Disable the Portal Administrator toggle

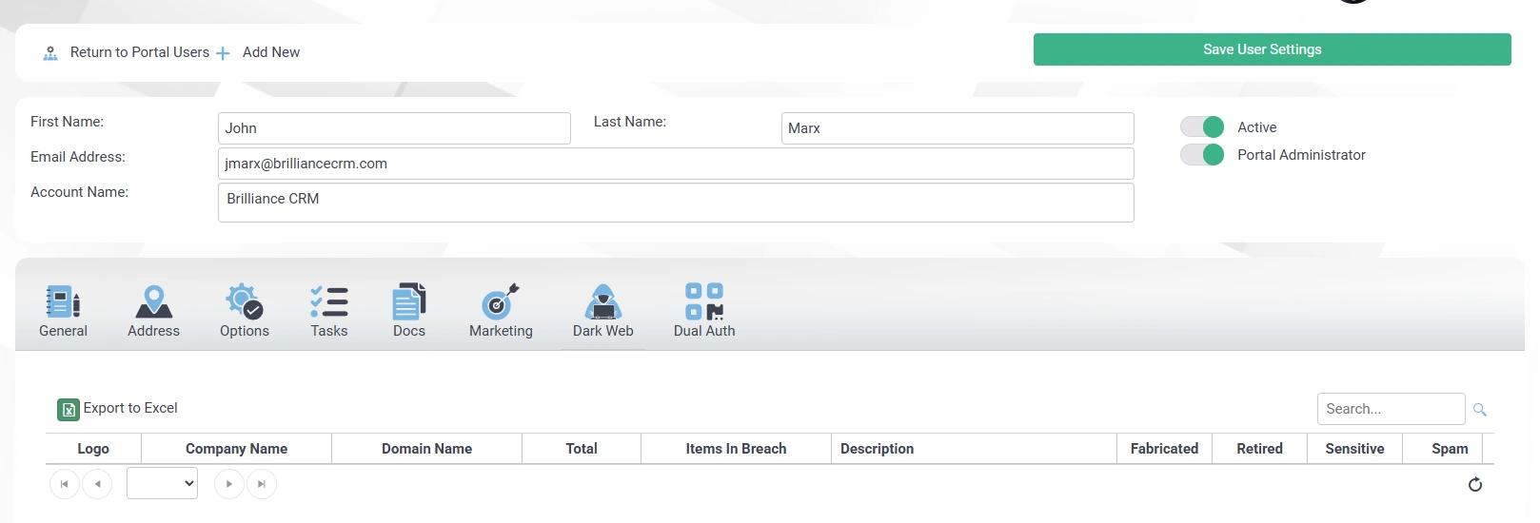(x=1202, y=155)
